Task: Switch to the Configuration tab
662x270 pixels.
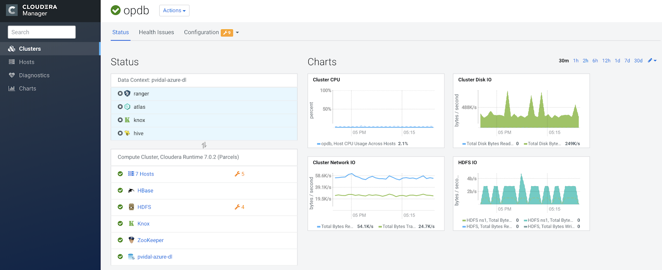Action: (x=201, y=32)
